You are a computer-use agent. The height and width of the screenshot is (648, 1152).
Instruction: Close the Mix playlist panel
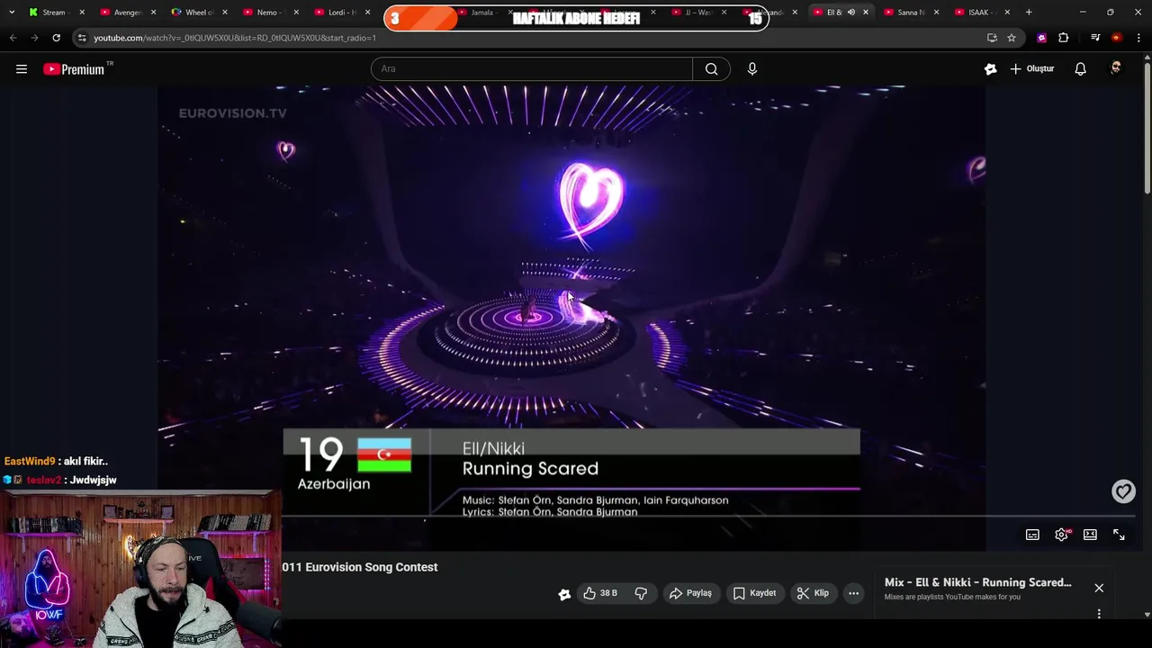1099,588
